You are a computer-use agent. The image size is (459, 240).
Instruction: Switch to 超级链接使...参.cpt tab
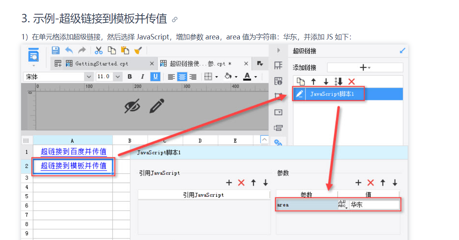point(200,64)
